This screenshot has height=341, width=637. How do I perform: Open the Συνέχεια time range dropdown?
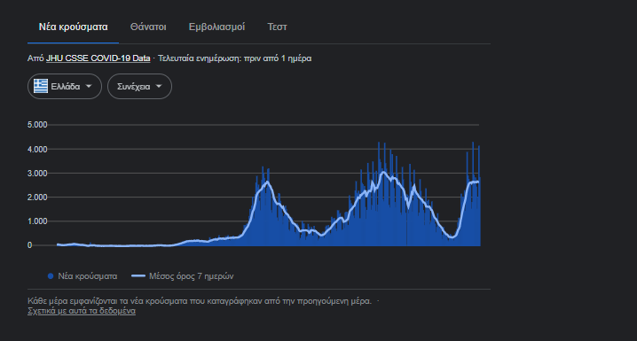pos(139,87)
